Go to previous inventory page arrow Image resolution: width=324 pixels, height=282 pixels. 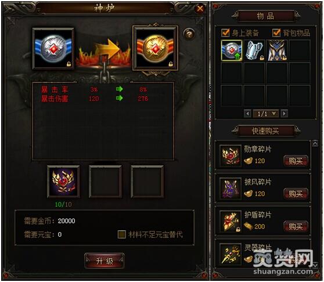(247, 114)
